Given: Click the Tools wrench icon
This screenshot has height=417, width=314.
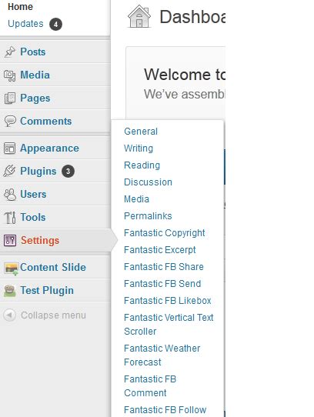Looking at the screenshot, I should [10, 217].
